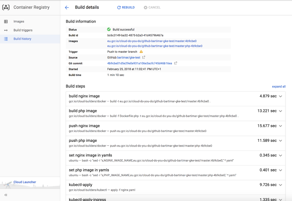Click the '0.401 sec' duration
292x201 pixels.
[x=268, y=170]
